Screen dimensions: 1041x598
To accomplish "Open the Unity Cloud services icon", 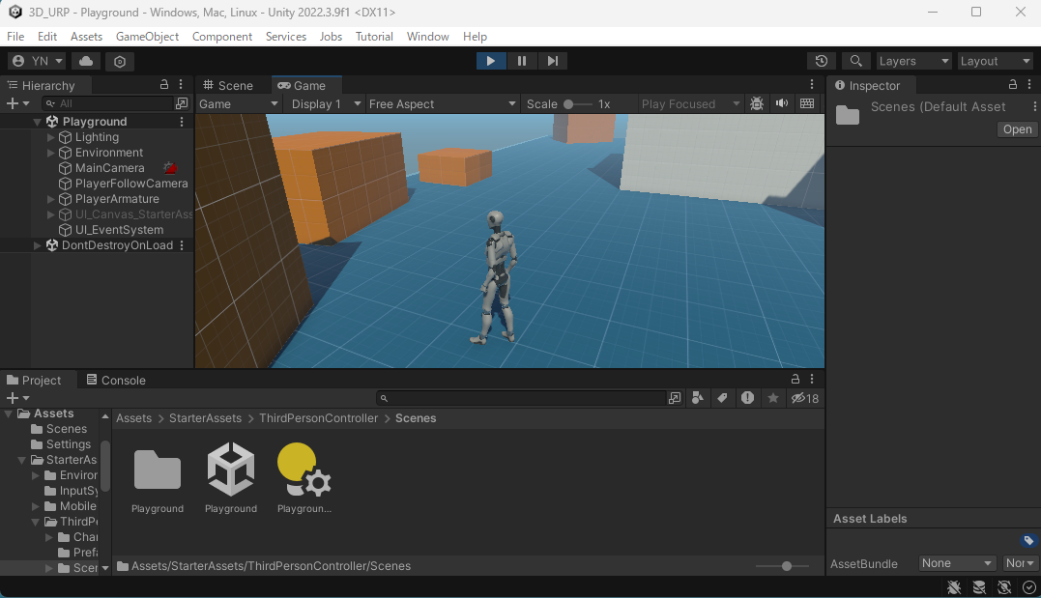I will coord(86,61).
